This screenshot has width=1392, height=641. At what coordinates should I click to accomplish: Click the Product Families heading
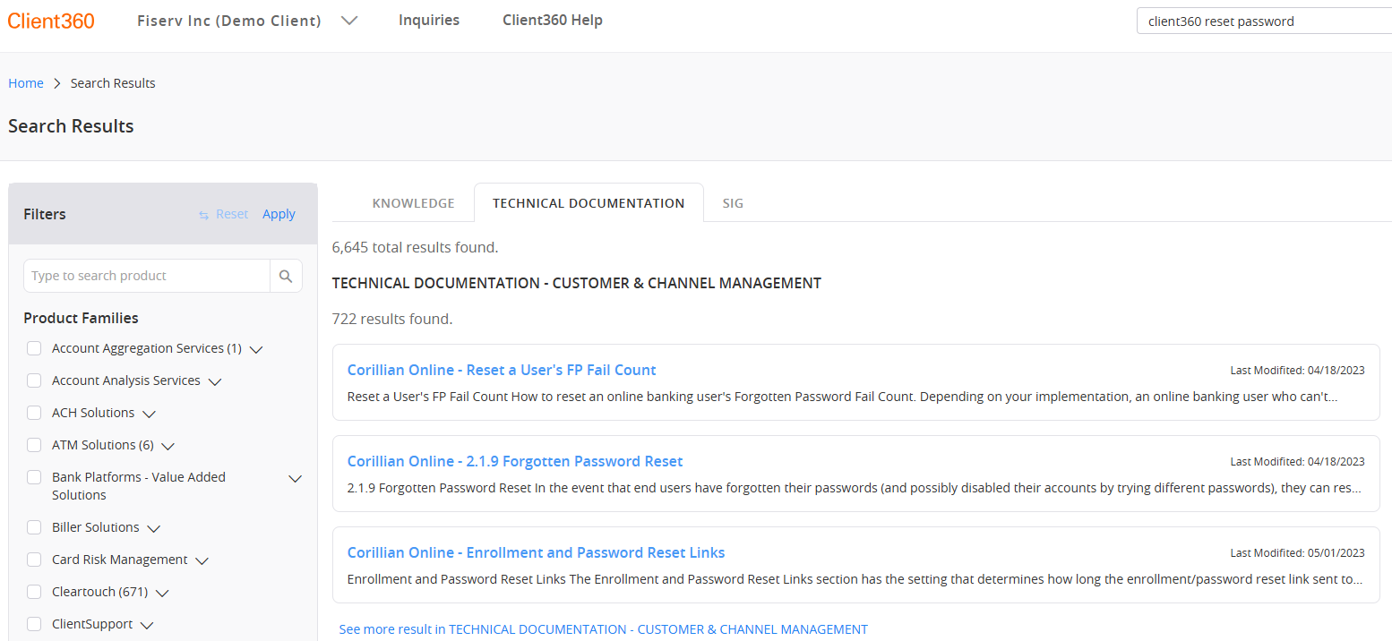(81, 318)
